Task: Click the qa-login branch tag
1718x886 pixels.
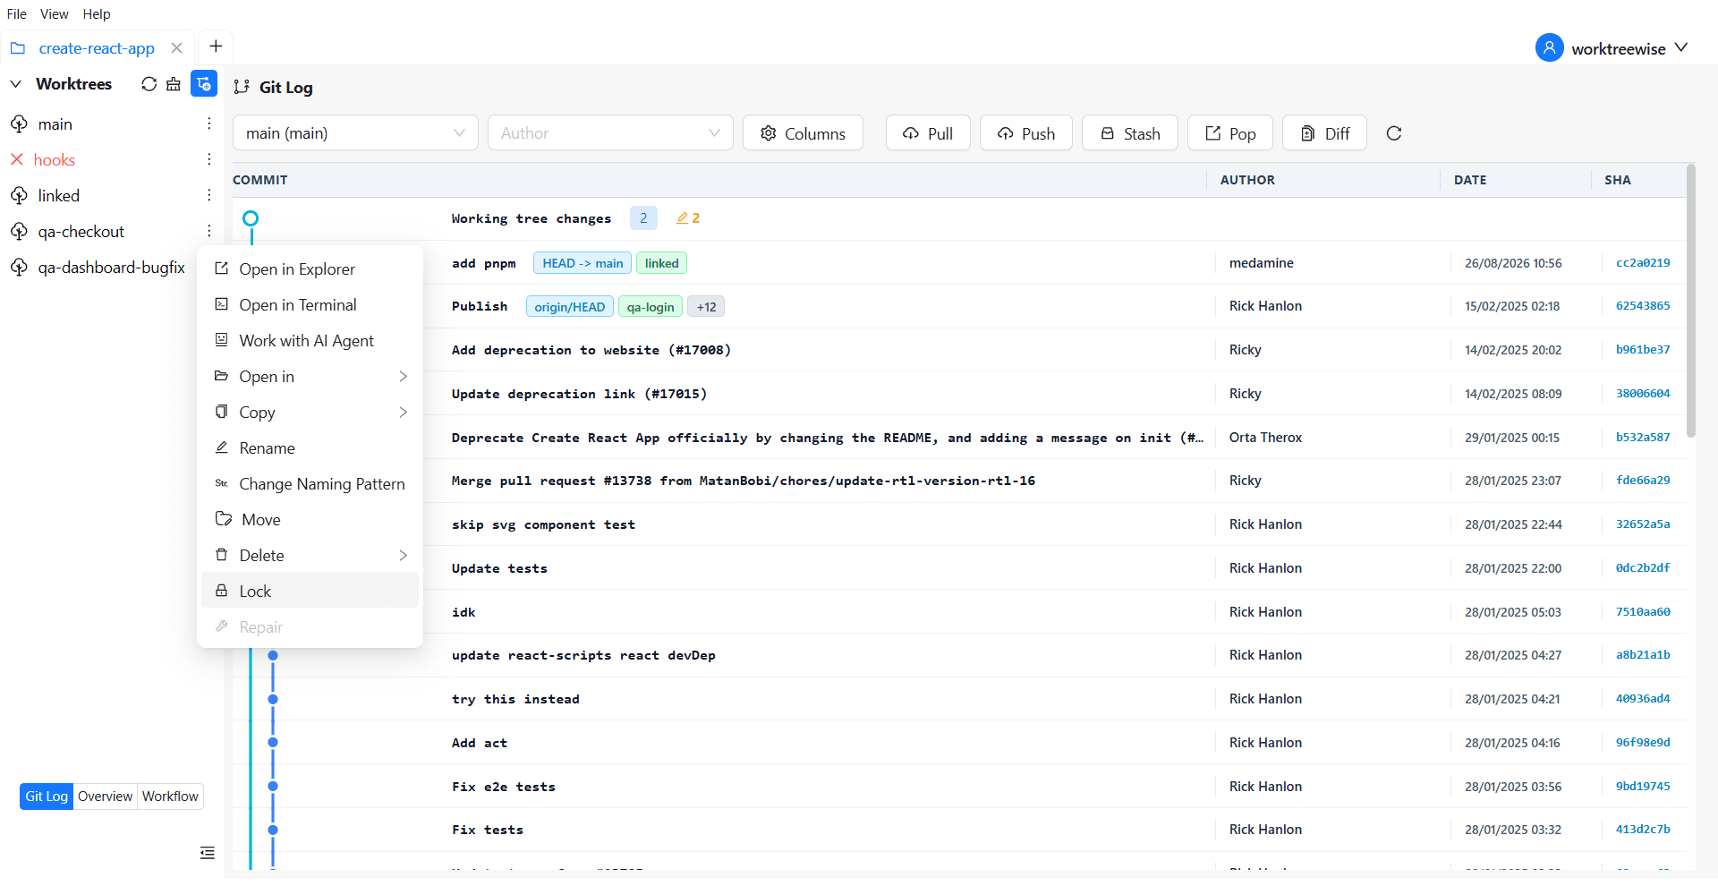Action: click(651, 307)
